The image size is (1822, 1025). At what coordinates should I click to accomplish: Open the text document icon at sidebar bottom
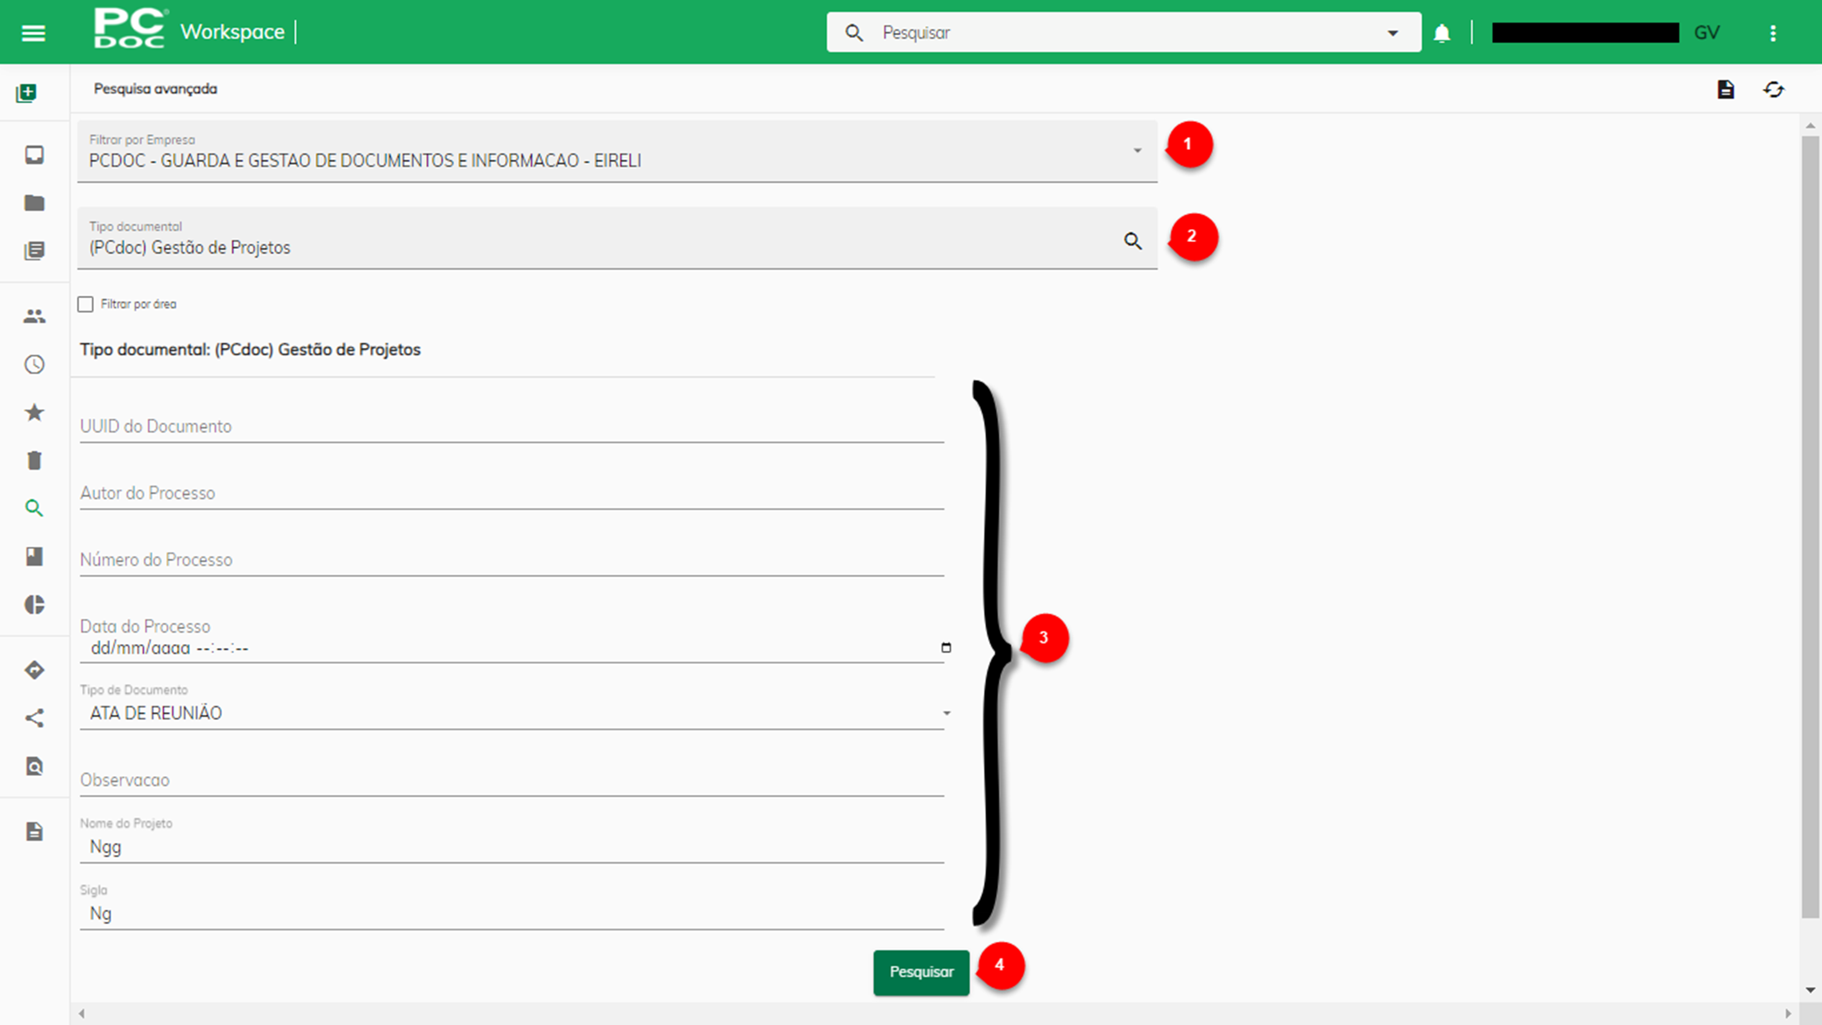(34, 831)
